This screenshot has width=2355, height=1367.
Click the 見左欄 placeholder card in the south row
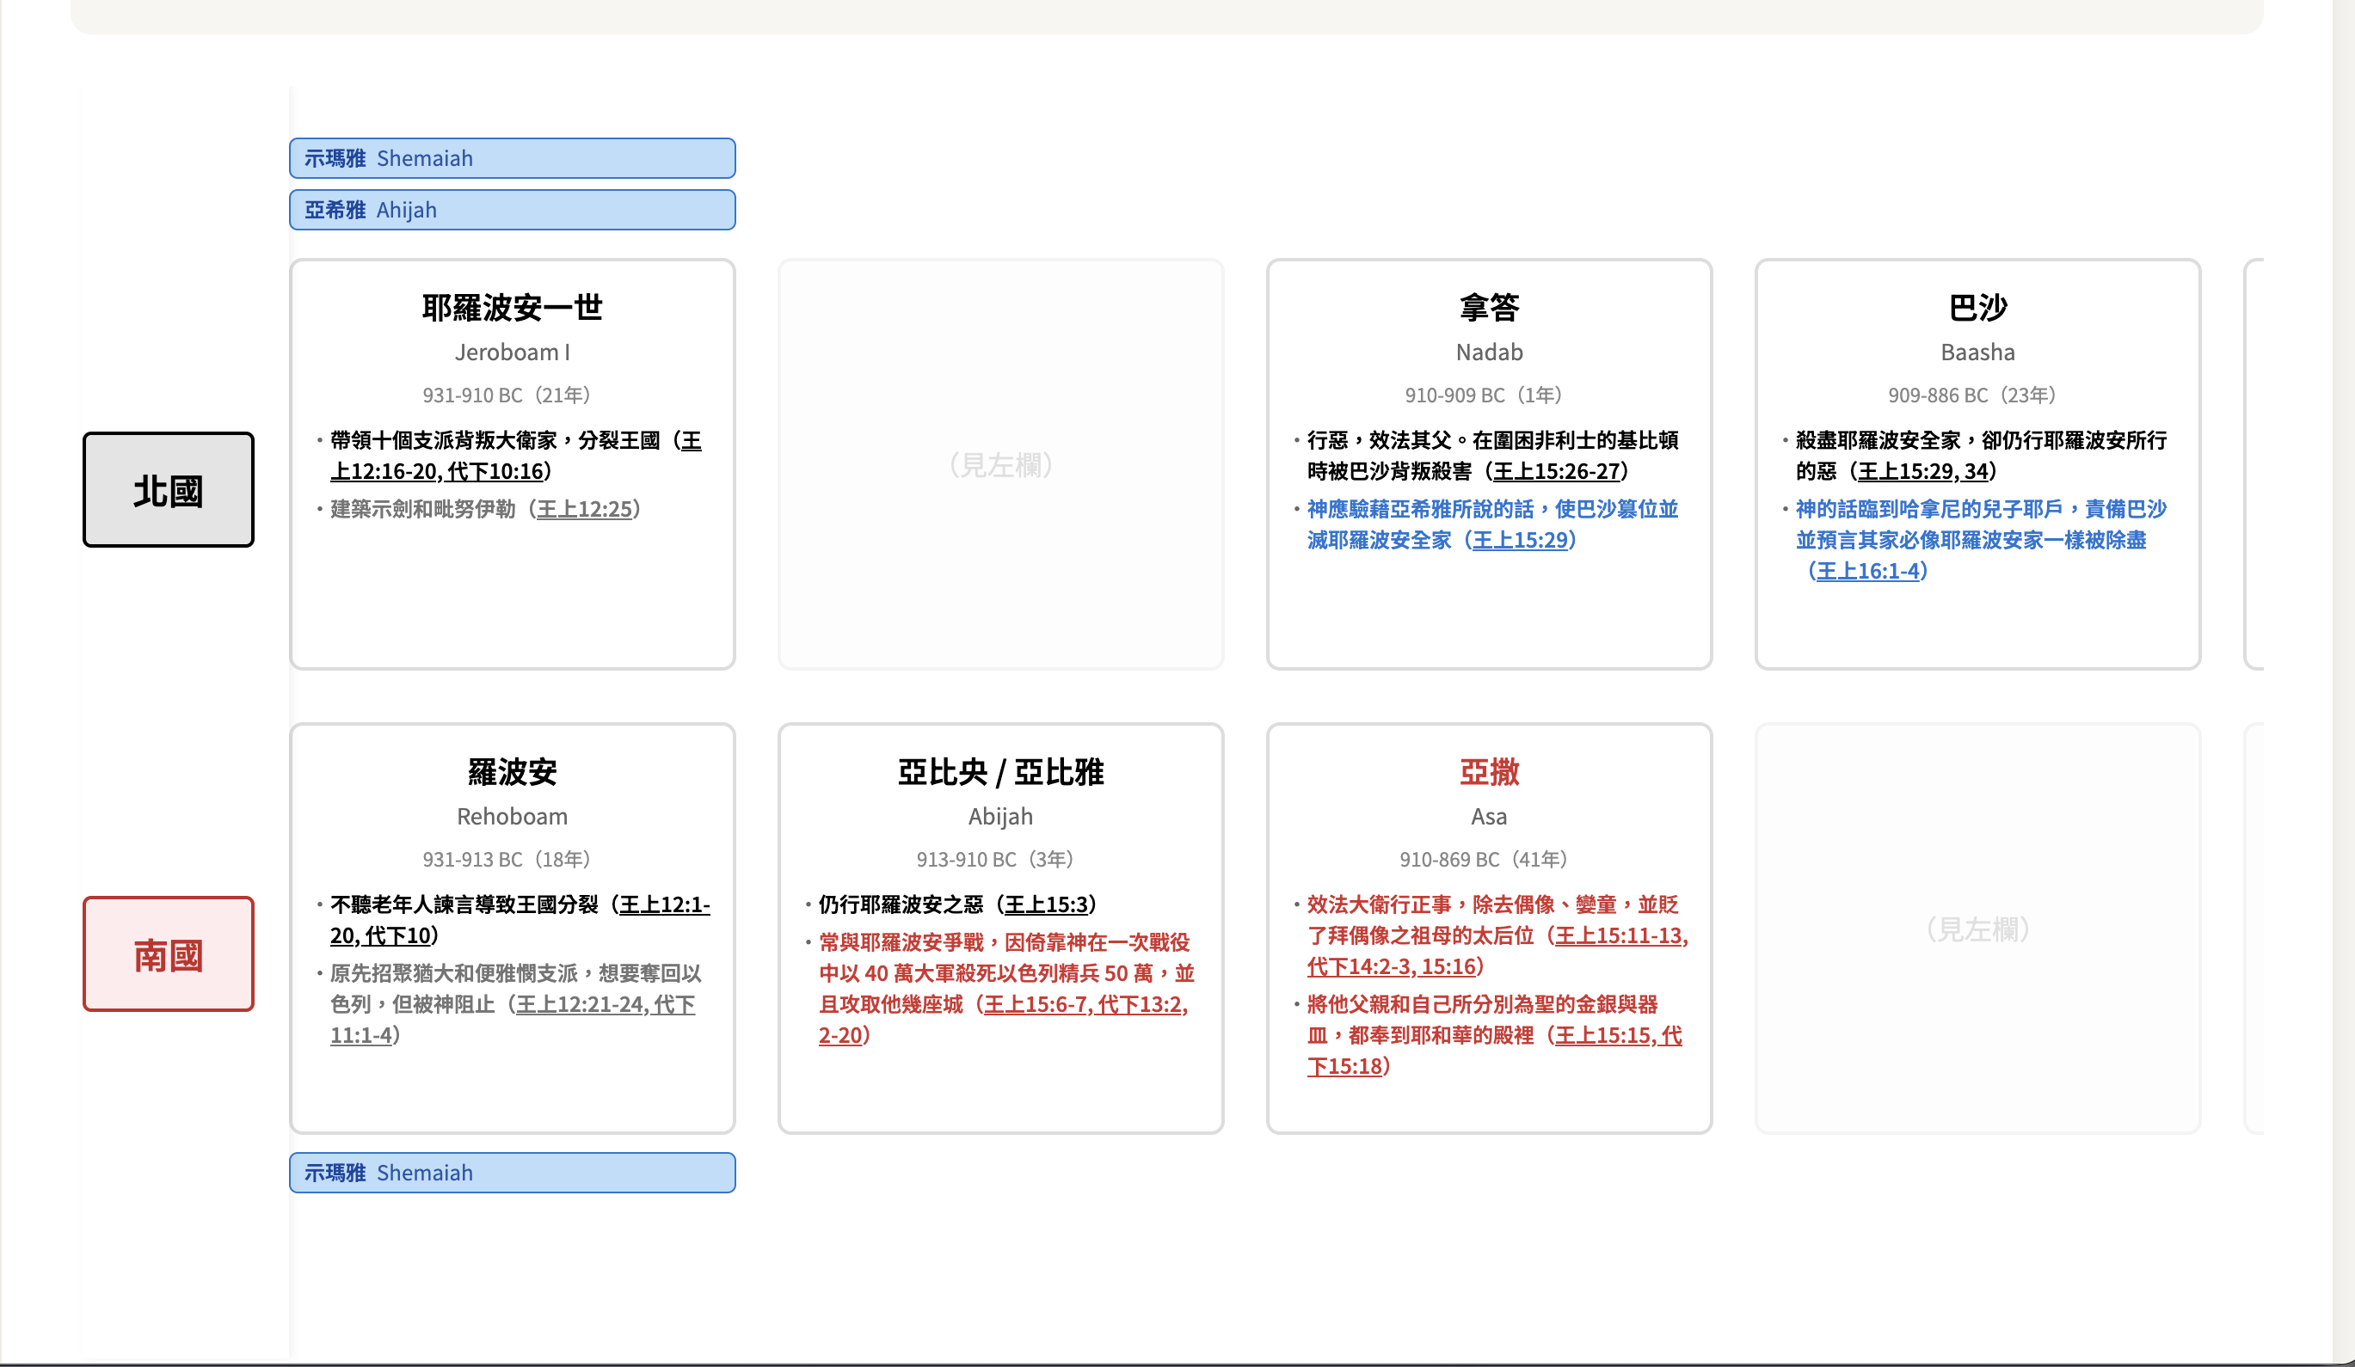[x=1977, y=929]
